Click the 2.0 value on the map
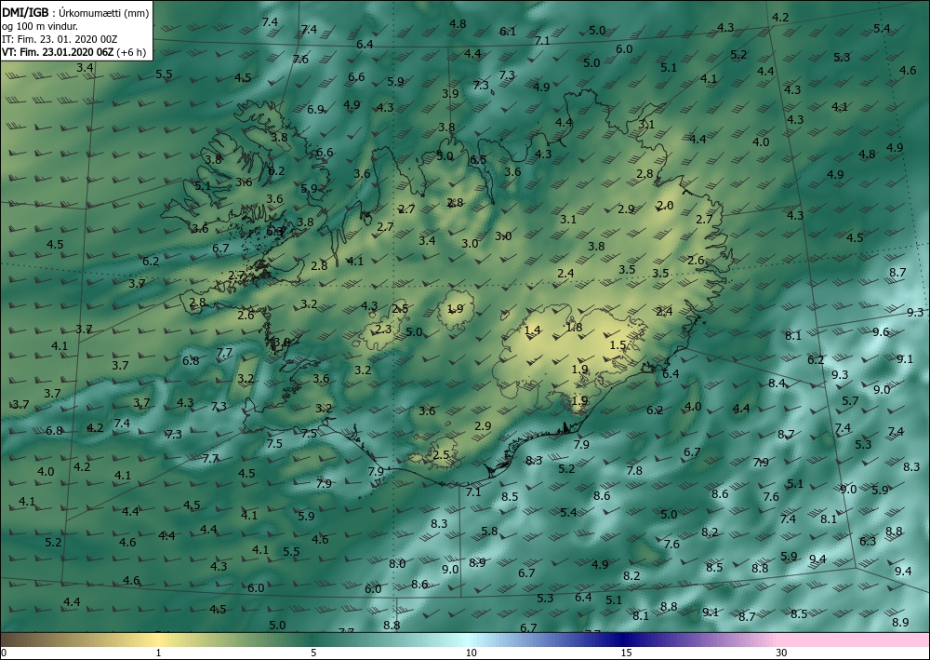The image size is (930, 660). pos(665,206)
